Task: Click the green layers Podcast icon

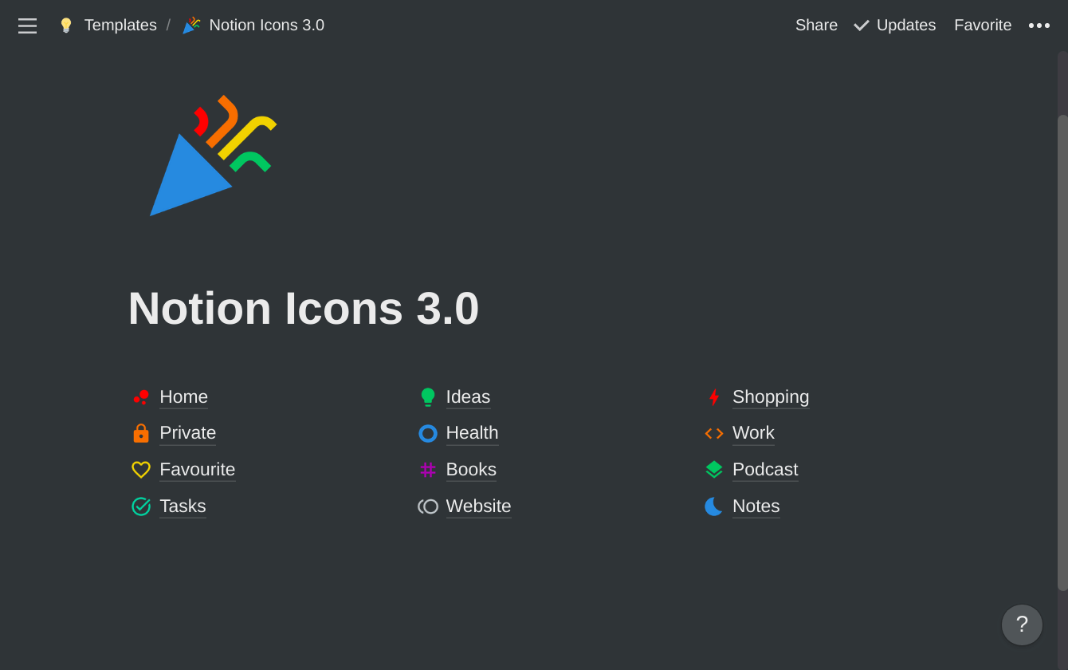Action: click(x=714, y=470)
